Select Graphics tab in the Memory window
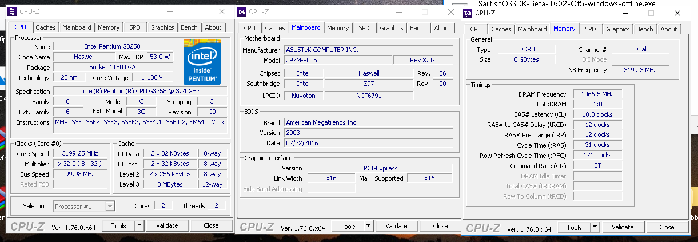Viewport: 698px width, 242px height. tap(618, 29)
